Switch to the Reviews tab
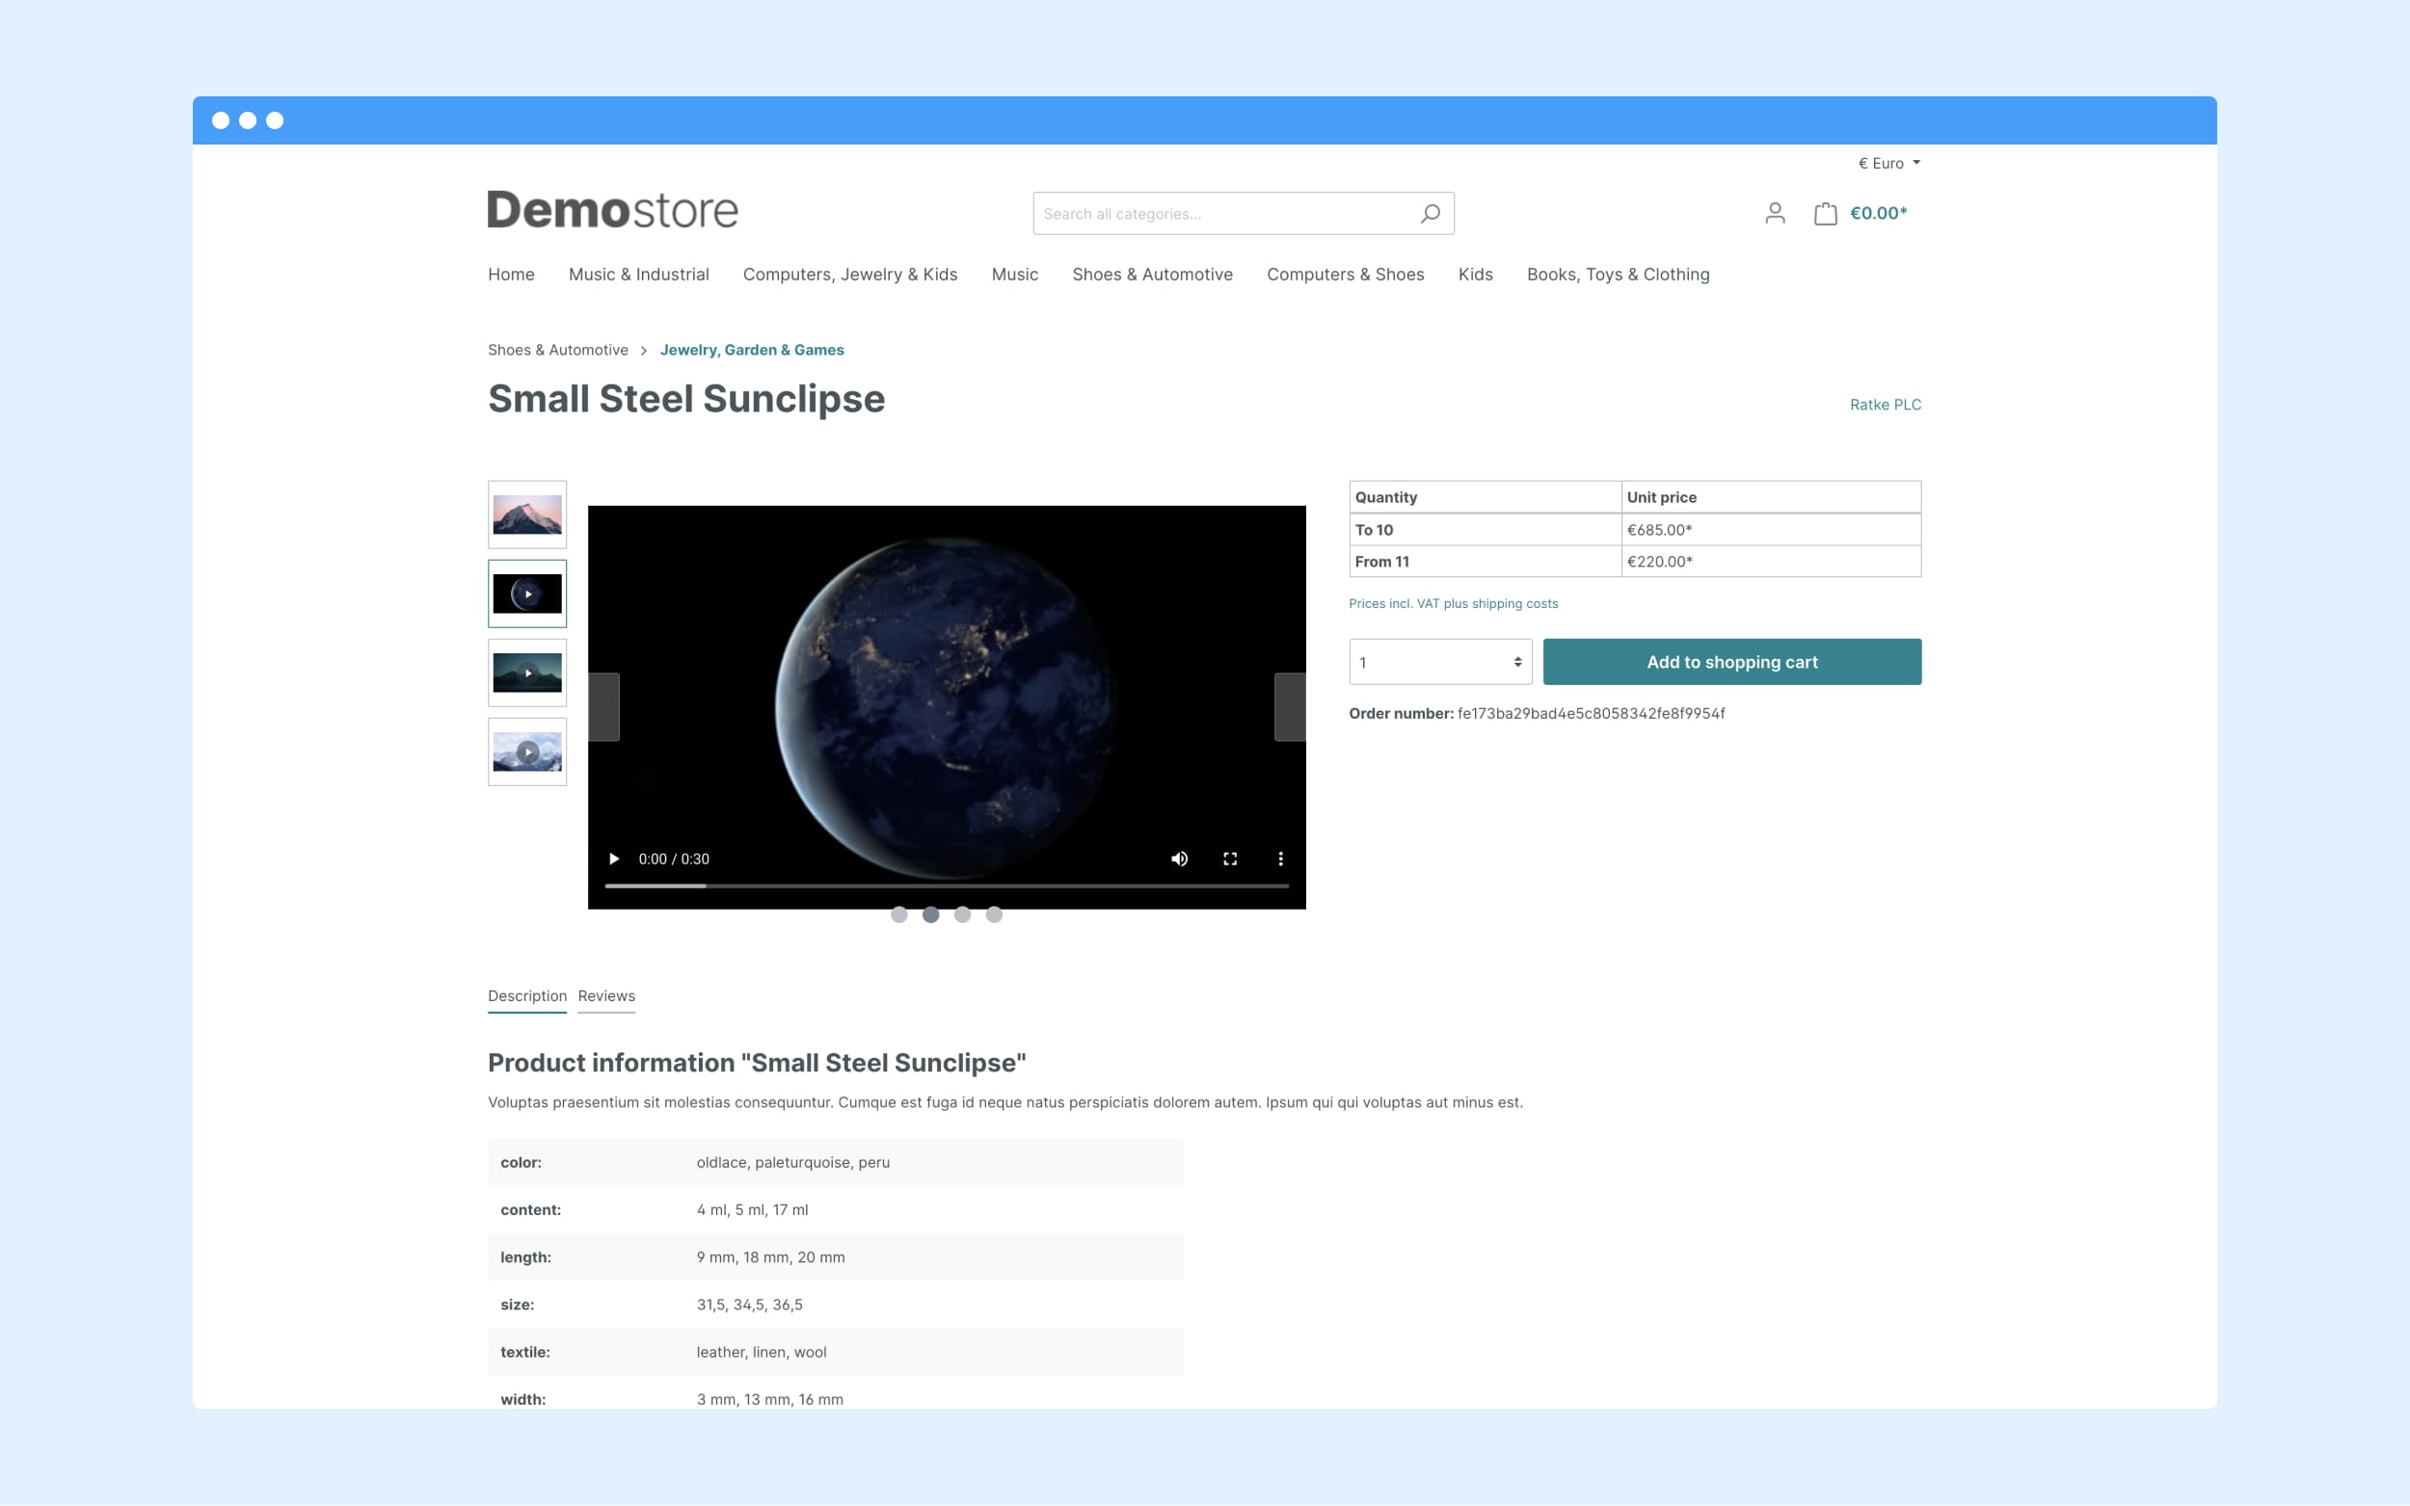Screen dimensions: 2410x1506 605,994
